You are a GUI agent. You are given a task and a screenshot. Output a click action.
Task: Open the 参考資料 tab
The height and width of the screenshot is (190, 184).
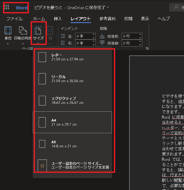coord(107,19)
